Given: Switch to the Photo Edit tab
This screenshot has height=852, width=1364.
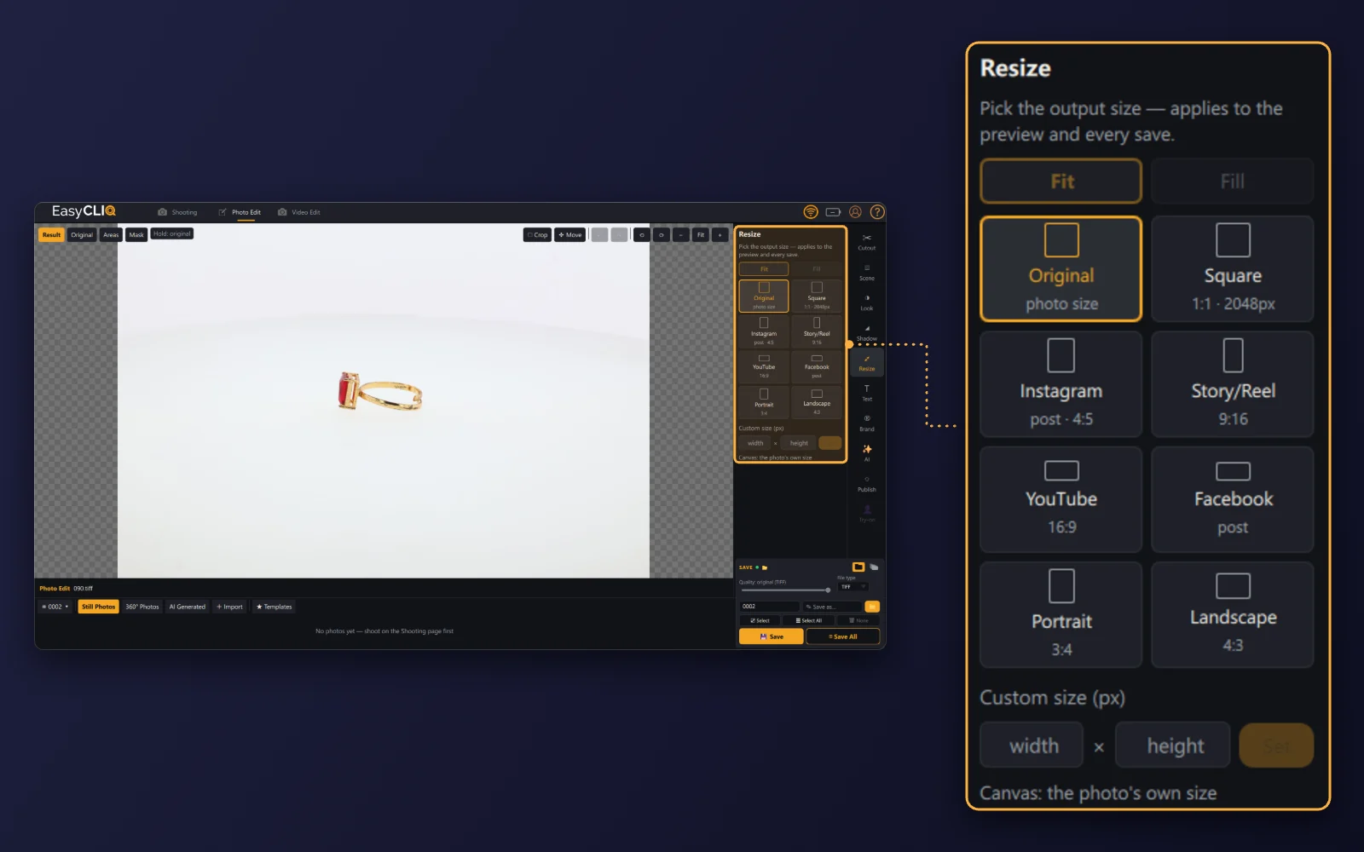Looking at the screenshot, I should tap(240, 212).
